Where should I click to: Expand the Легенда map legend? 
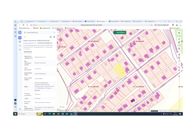62,107
